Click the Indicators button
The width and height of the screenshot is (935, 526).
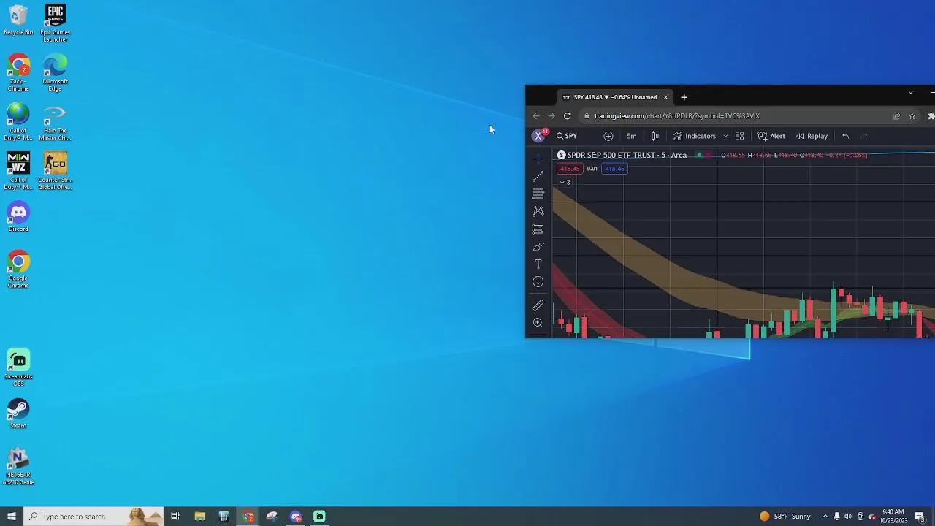(x=695, y=136)
